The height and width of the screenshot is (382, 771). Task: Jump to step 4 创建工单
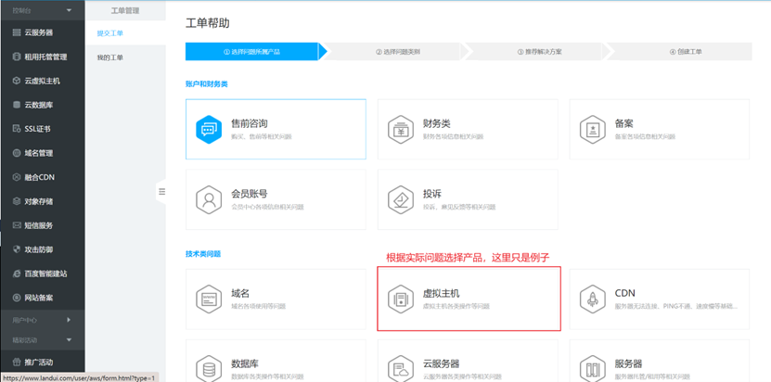pos(686,52)
